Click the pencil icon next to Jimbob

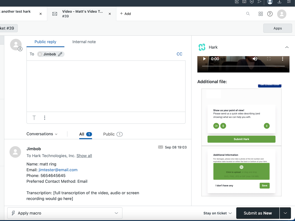60,54
